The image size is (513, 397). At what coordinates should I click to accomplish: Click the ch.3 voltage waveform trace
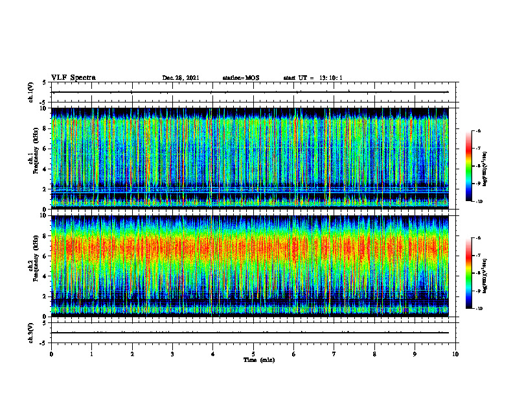tap(250, 333)
